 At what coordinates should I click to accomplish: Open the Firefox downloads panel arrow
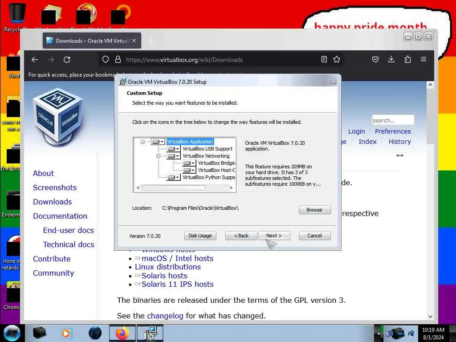(391, 59)
